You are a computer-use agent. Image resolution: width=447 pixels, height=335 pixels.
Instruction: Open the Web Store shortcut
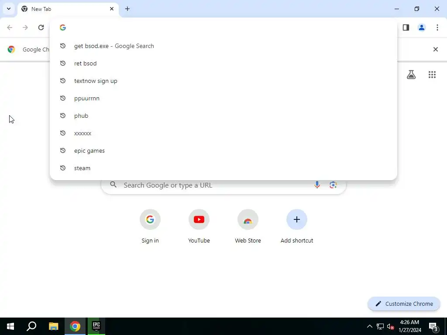[248, 226]
